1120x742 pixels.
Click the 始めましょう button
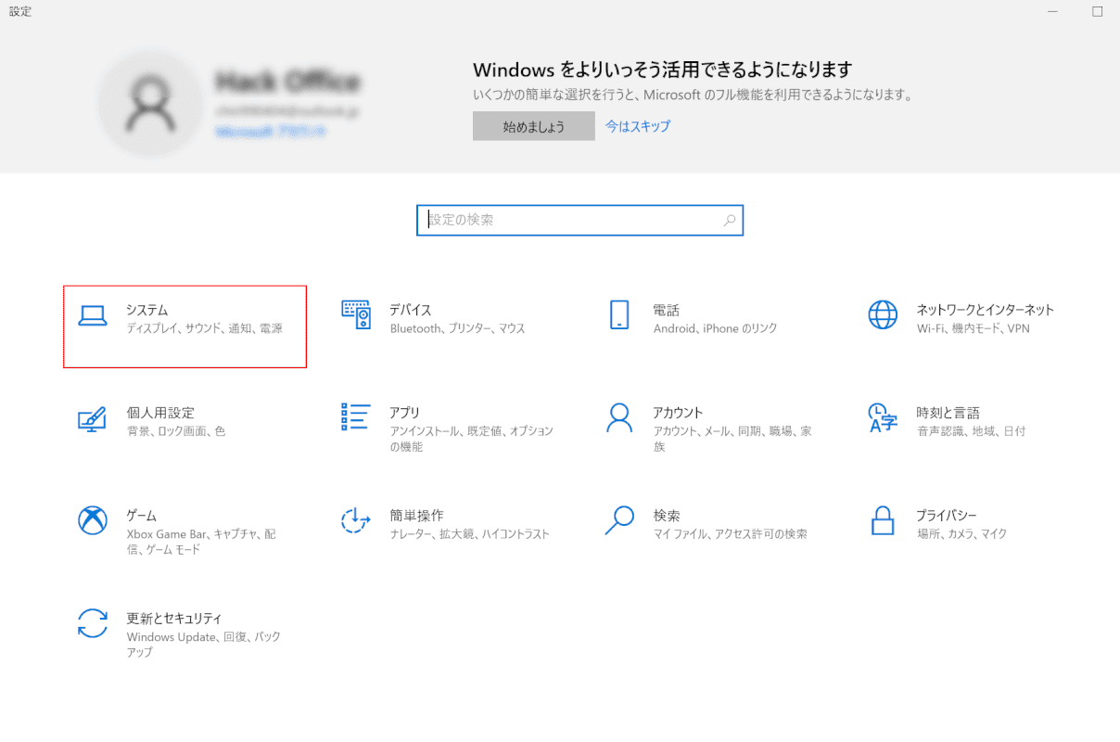coord(534,127)
